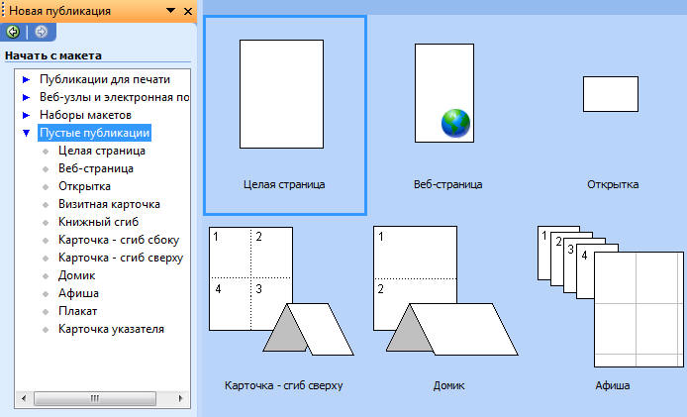Select Веб-узлы и электронная по category

coord(115,97)
